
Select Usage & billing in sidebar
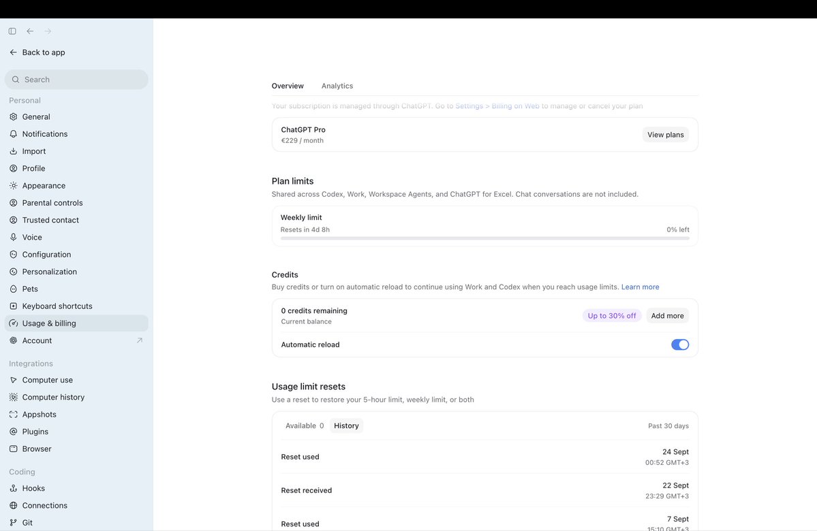click(x=76, y=323)
